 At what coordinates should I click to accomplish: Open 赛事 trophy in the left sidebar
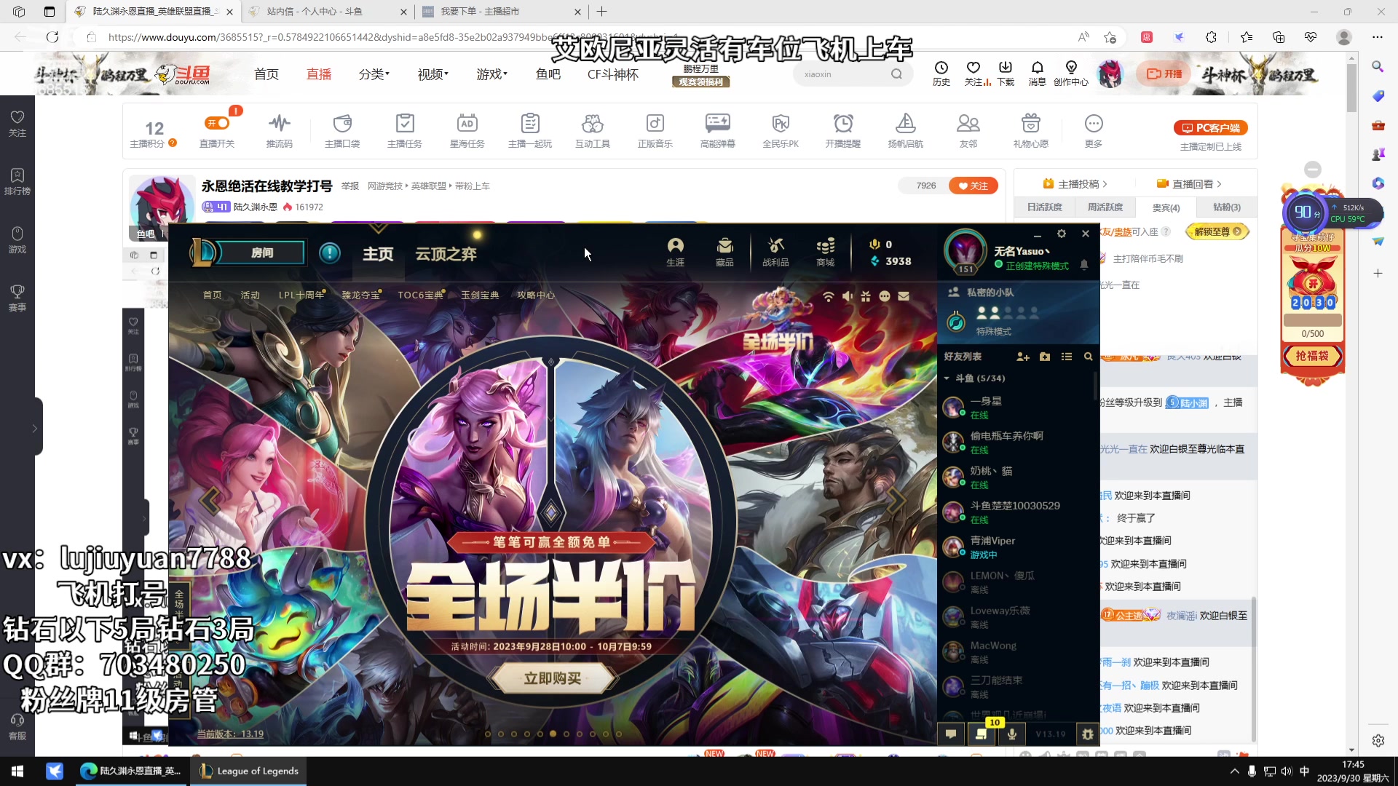click(17, 298)
